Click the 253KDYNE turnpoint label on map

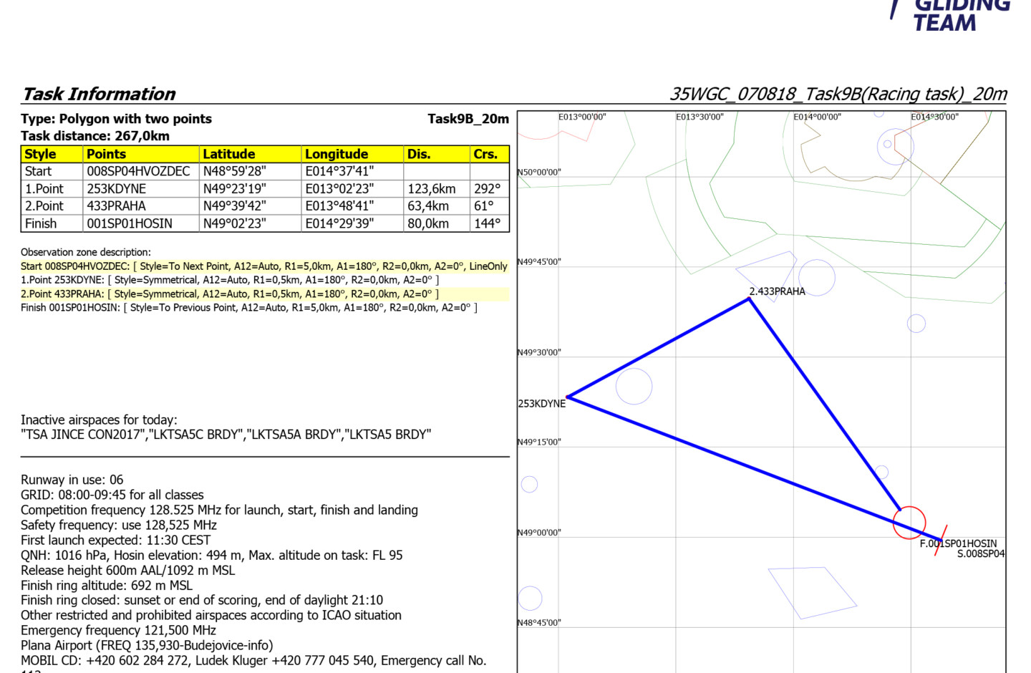541,404
